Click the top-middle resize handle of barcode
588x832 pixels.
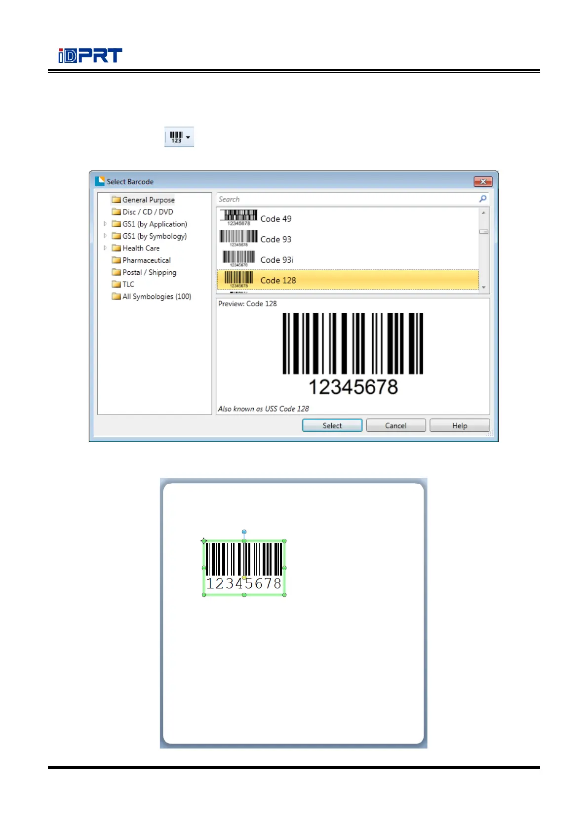244,541
